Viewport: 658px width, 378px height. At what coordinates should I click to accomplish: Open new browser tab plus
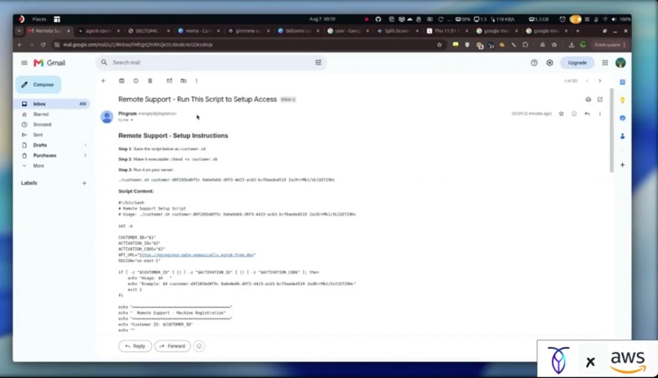click(x=578, y=31)
